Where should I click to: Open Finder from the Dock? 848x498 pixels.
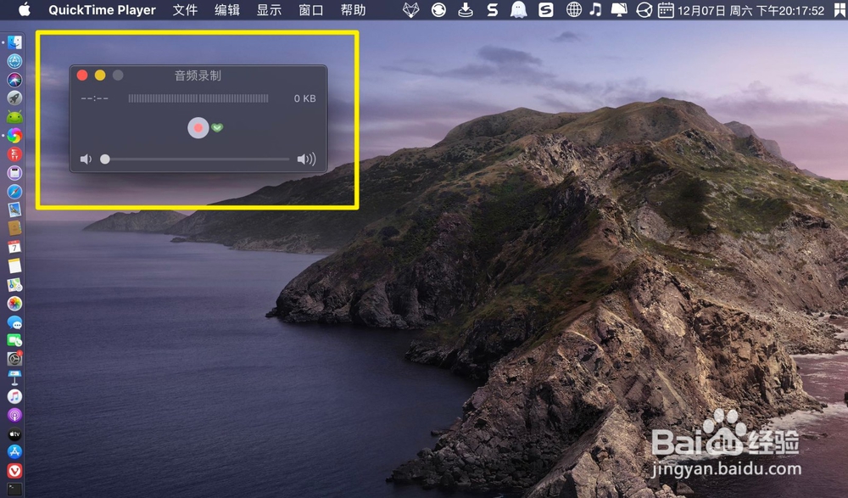[x=14, y=41]
